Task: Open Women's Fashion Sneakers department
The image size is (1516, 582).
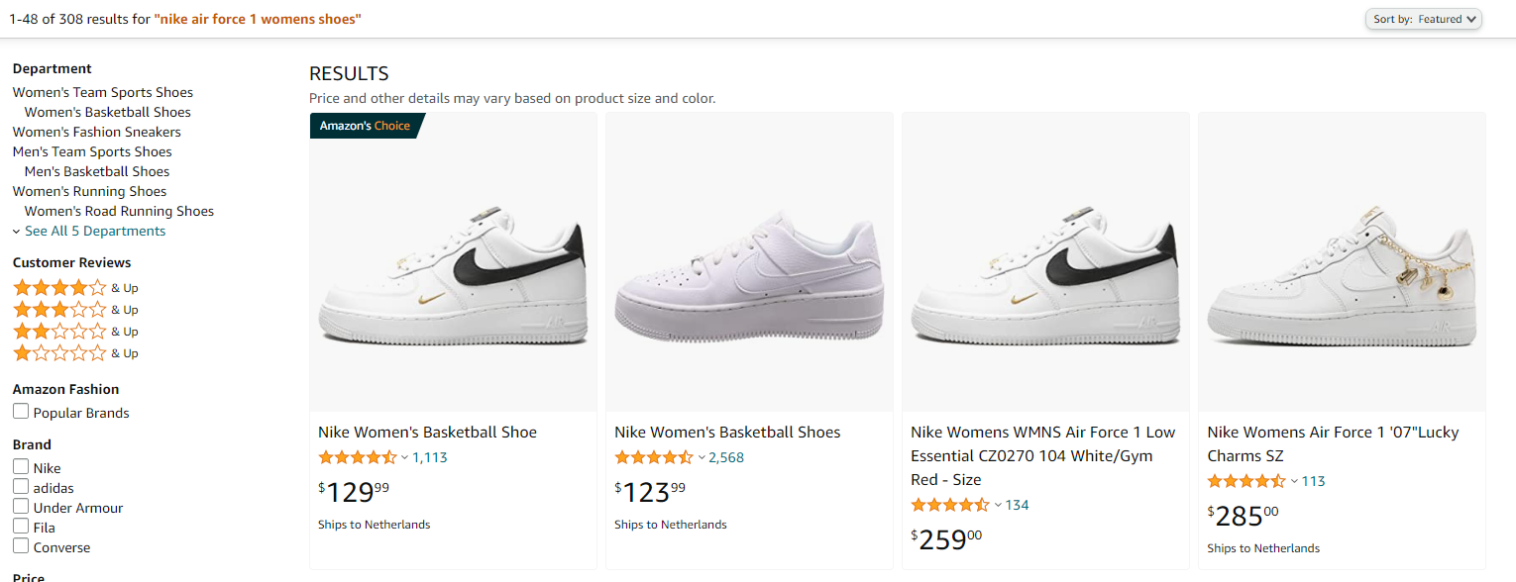Action: 96,132
